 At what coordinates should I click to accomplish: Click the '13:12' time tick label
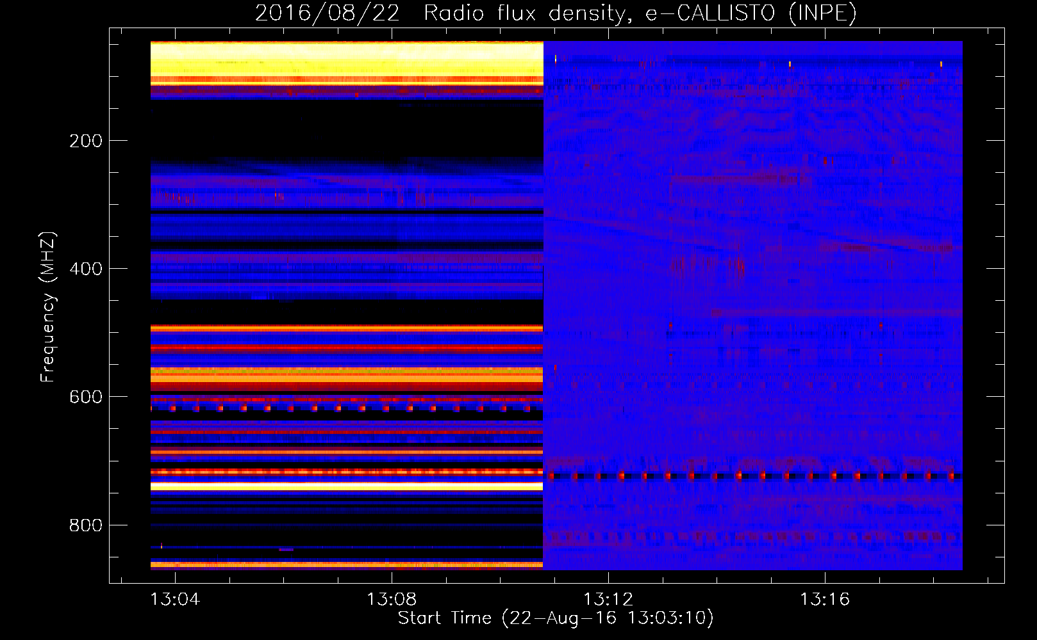[x=608, y=599]
